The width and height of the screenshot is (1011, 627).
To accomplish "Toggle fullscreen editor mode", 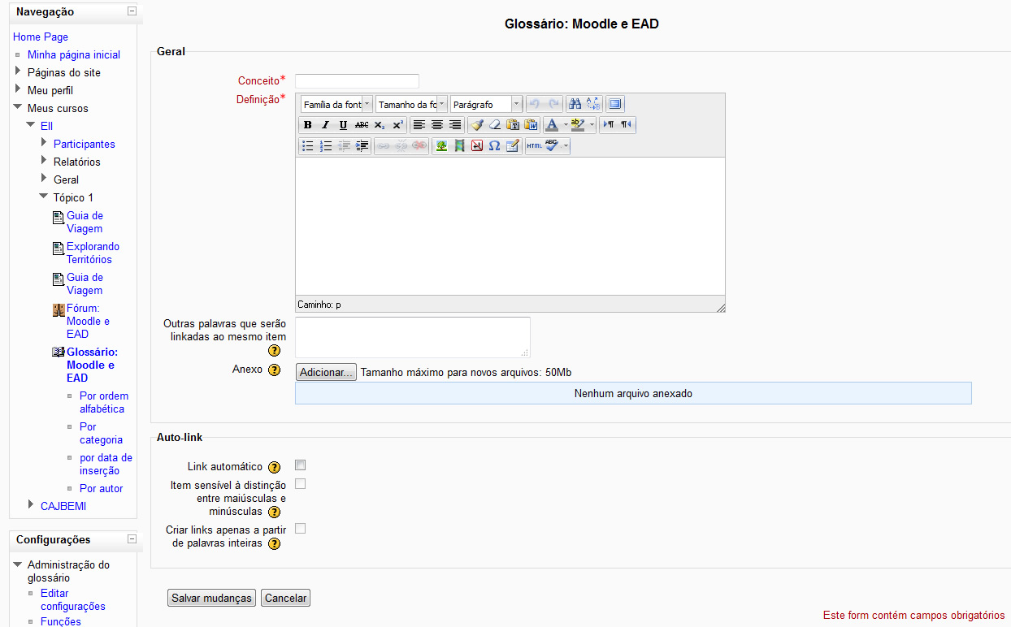I will [615, 104].
